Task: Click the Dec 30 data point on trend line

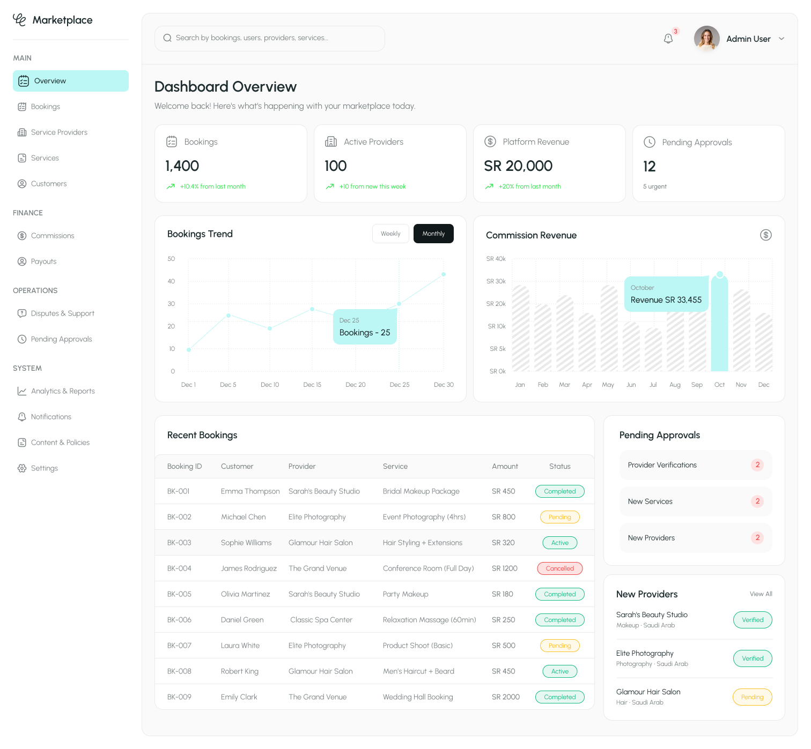Action: 444,274
